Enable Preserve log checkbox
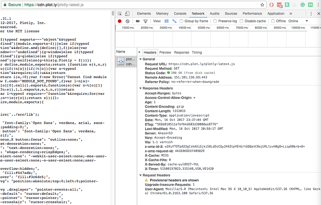 pos(215,21)
